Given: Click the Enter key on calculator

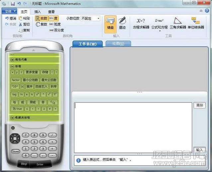Looking at the screenshot, I should 40,164.
